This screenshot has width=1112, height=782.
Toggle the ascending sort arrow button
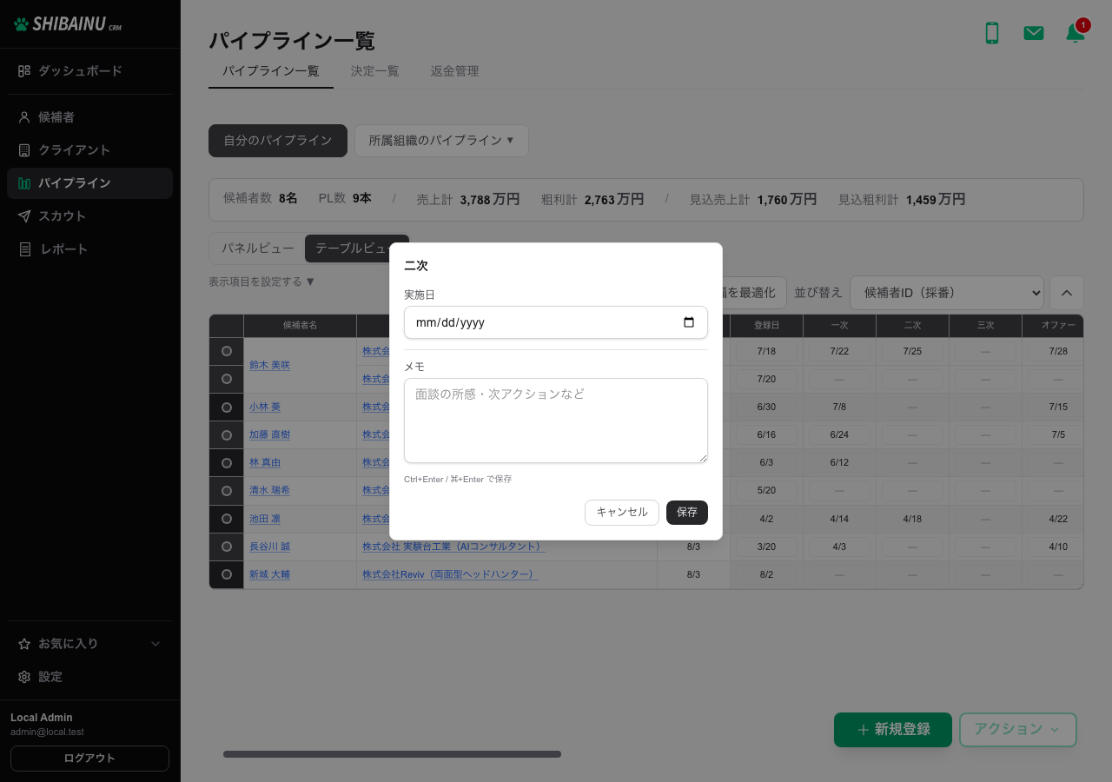point(1067,293)
